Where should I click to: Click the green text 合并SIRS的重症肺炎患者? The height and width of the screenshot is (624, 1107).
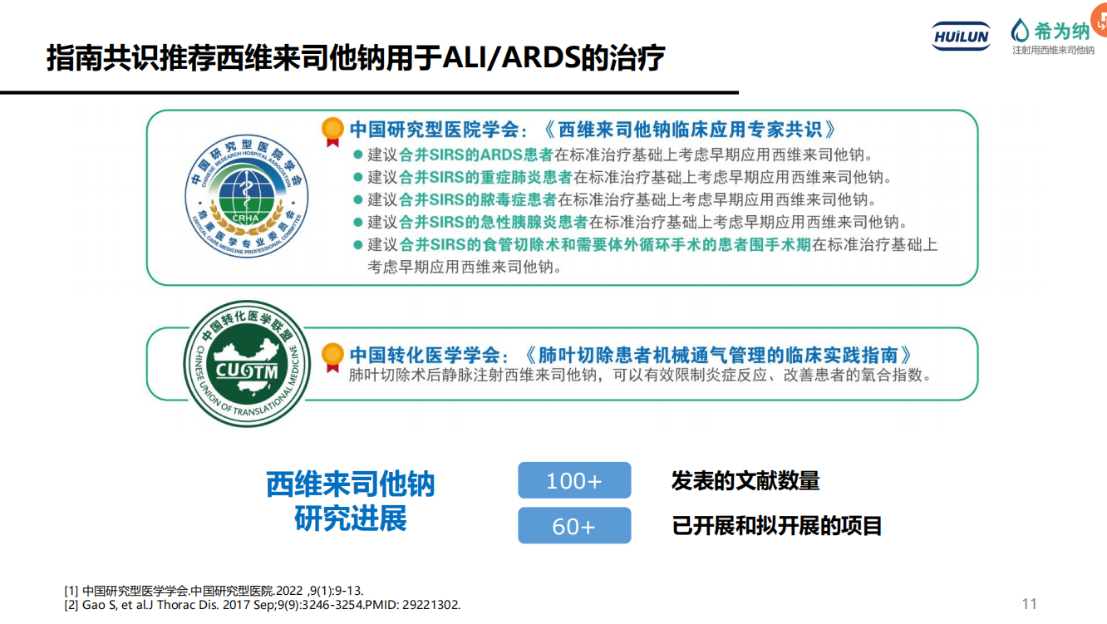(485, 178)
